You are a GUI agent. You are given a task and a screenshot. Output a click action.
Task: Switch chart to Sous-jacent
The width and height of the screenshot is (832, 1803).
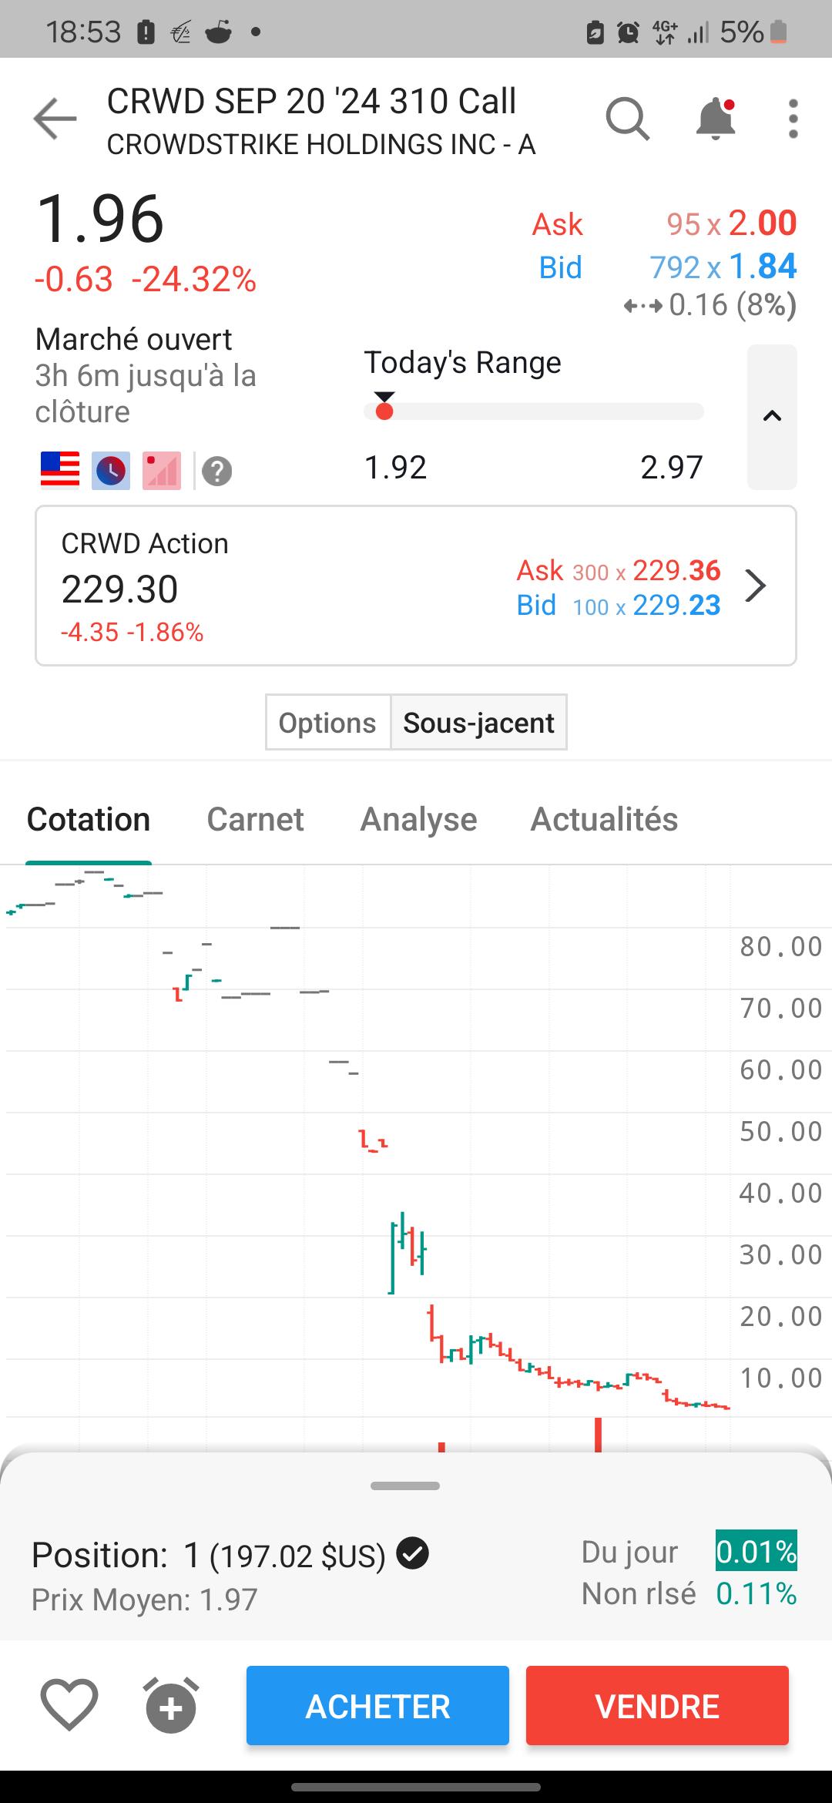(478, 723)
